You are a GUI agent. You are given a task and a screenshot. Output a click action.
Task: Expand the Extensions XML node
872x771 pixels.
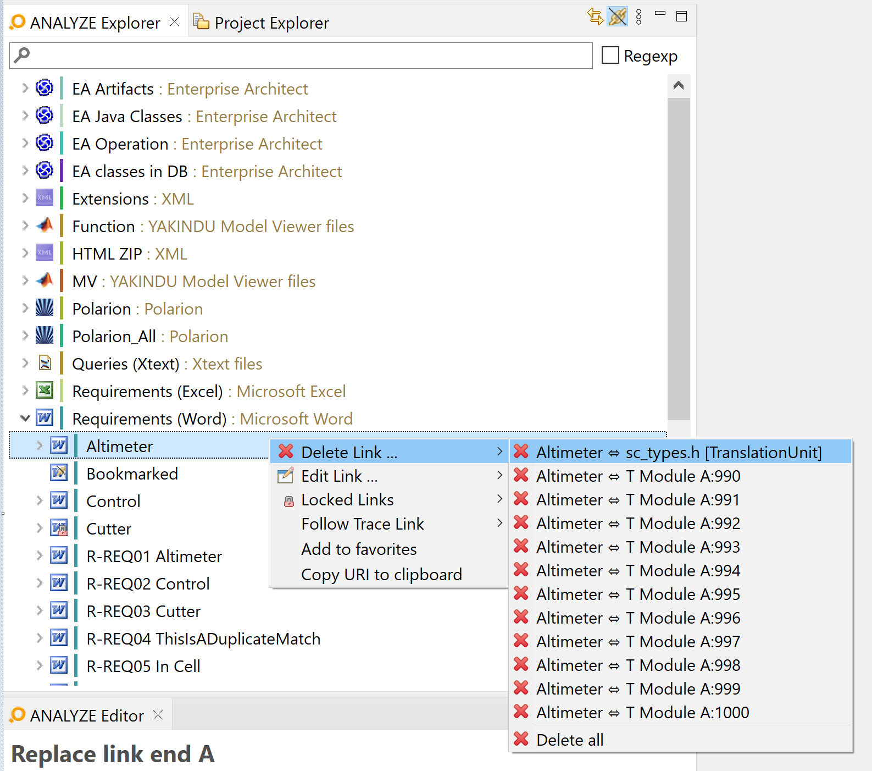coord(25,198)
